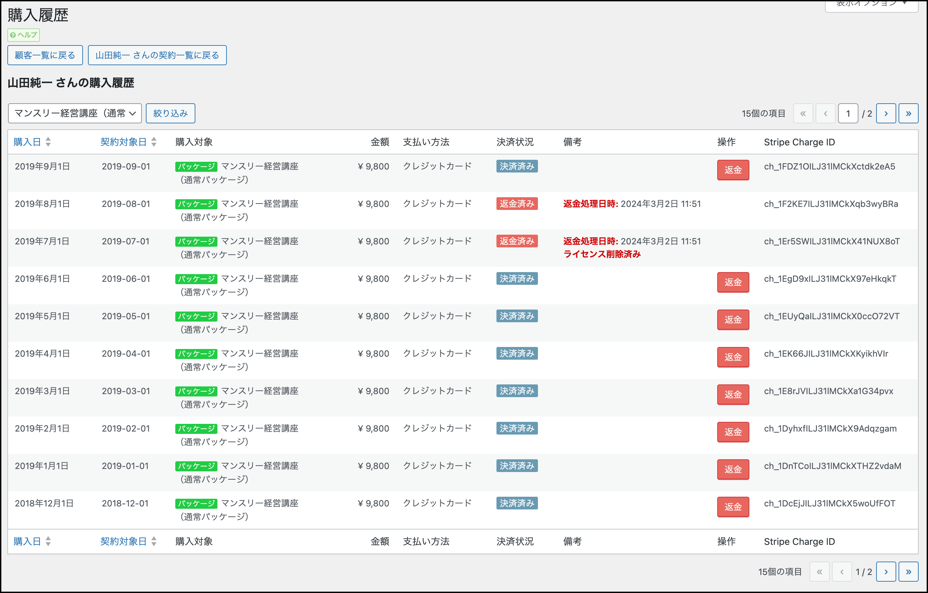Refund the 2018年12月1日 purchase
The width and height of the screenshot is (928, 593).
tap(733, 507)
